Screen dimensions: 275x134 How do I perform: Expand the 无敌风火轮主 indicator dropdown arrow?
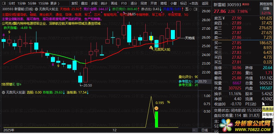(x=36, y=9)
